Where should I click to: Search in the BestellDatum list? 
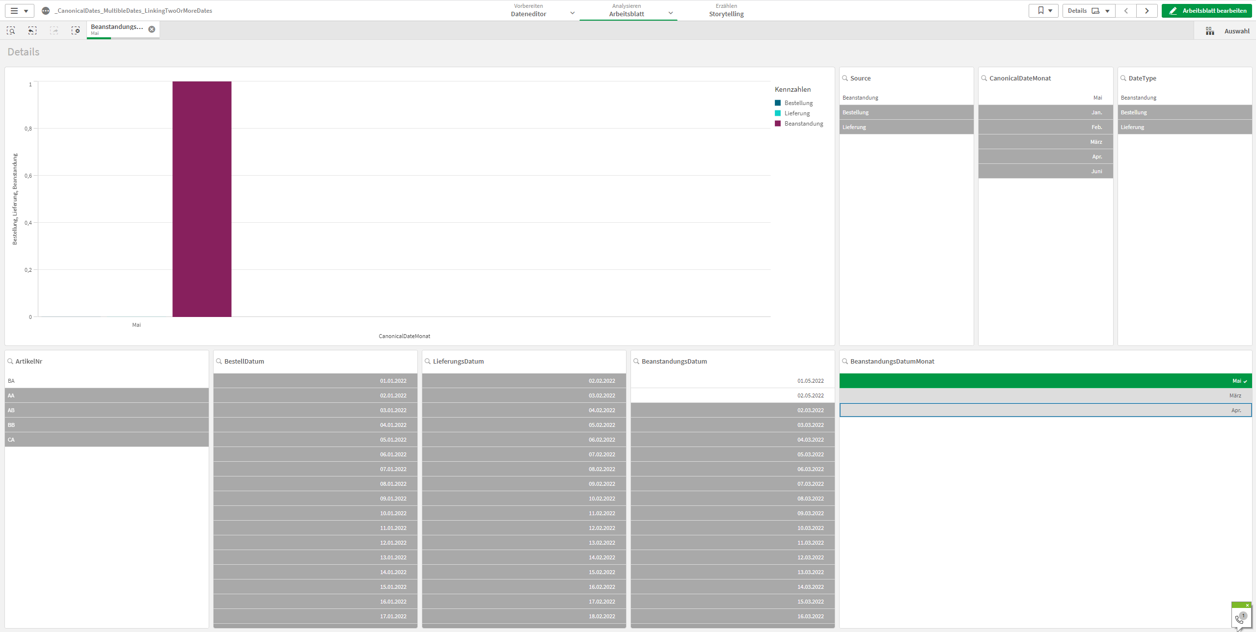219,361
